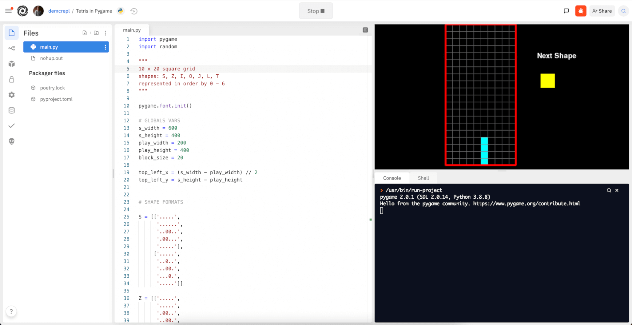Open the demcrepl profile link
Image resolution: width=632 pixels, height=325 pixels.
59,11
